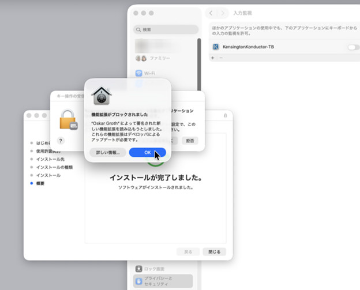360x290 pixels.
Task: Click the installer window lock icon
Action: click(226, 116)
